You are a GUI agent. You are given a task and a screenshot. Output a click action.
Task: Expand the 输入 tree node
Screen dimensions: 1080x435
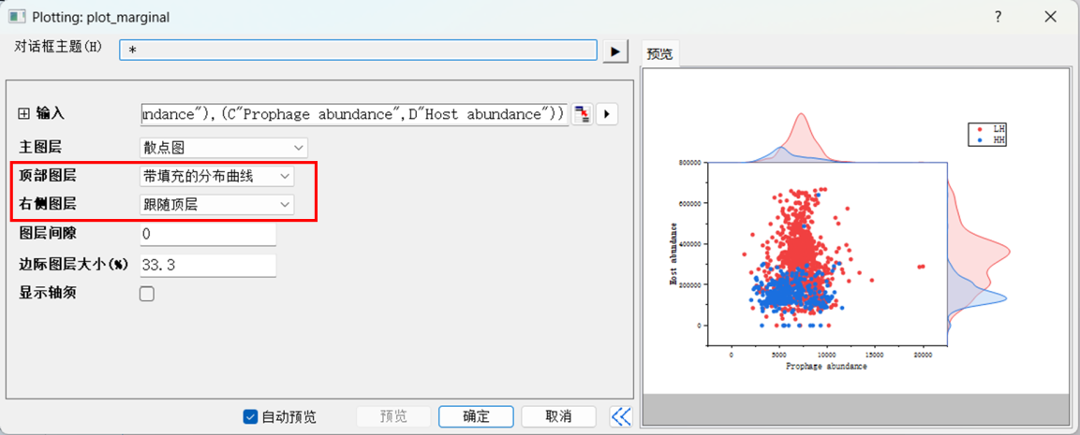click(23, 114)
